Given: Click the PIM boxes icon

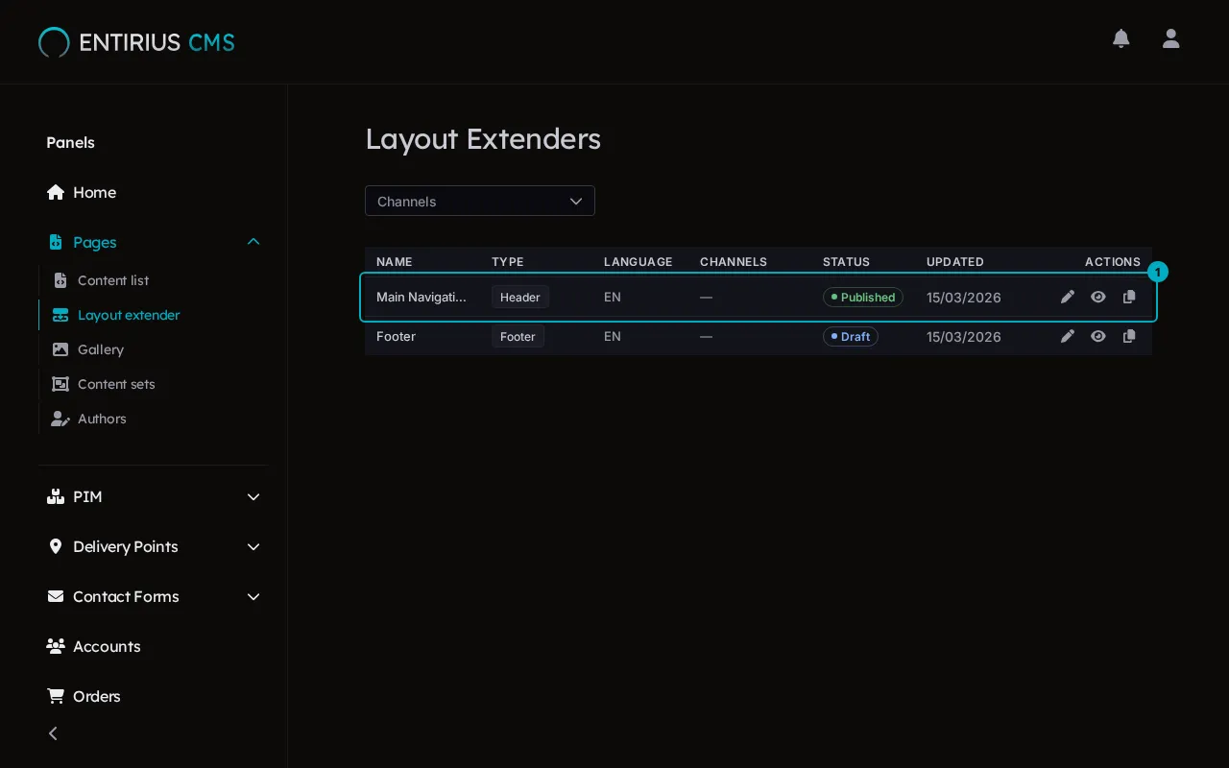Looking at the screenshot, I should pos(56,496).
